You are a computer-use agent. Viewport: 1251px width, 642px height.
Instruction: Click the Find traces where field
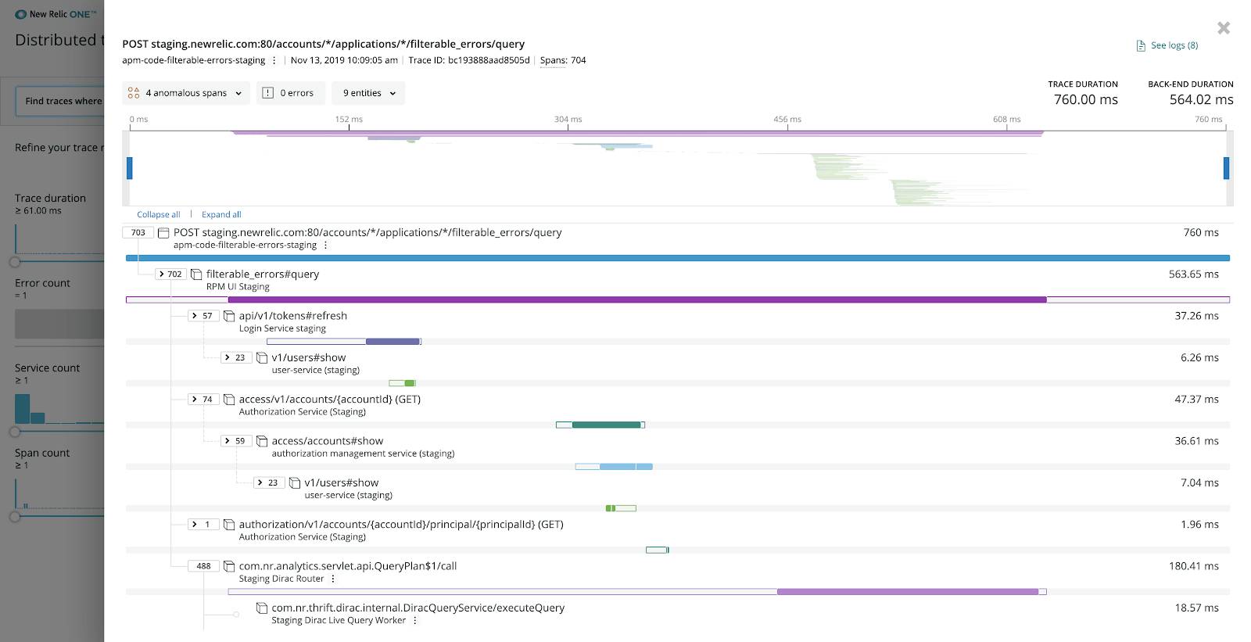(x=59, y=101)
